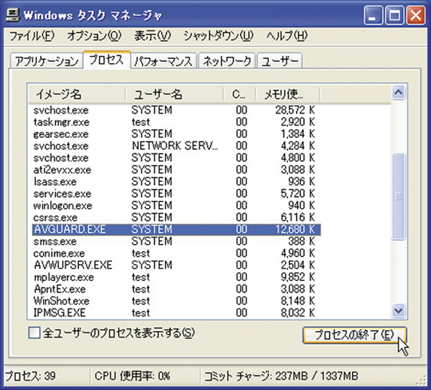Screen dimensions: 431x390
Task: Click the CPU 使用率: 0% status entry
Action: click(132, 376)
